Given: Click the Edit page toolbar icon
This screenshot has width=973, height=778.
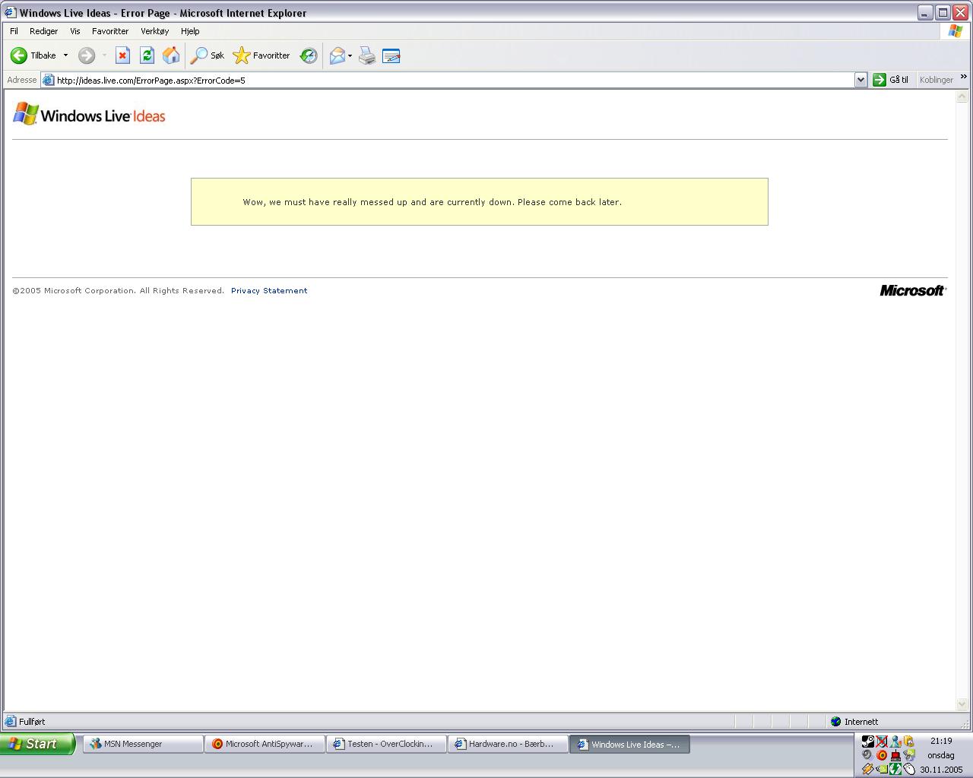Looking at the screenshot, I should tap(391, 55).
